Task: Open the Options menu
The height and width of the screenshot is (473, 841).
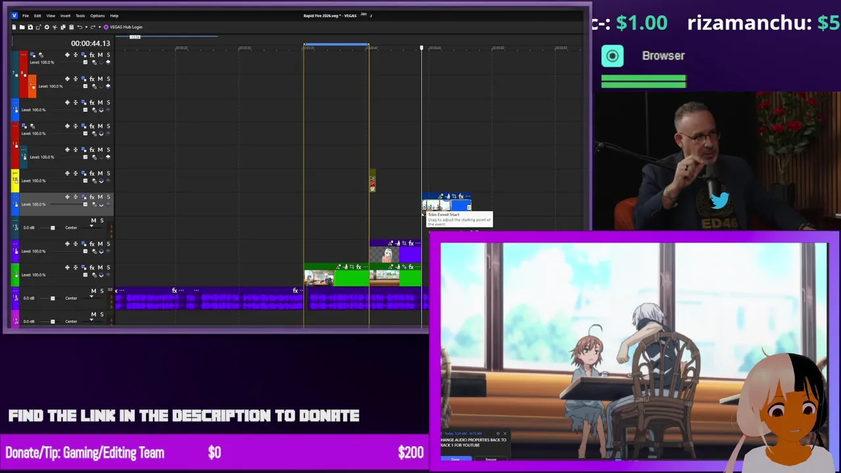Action: click(97, 16)
